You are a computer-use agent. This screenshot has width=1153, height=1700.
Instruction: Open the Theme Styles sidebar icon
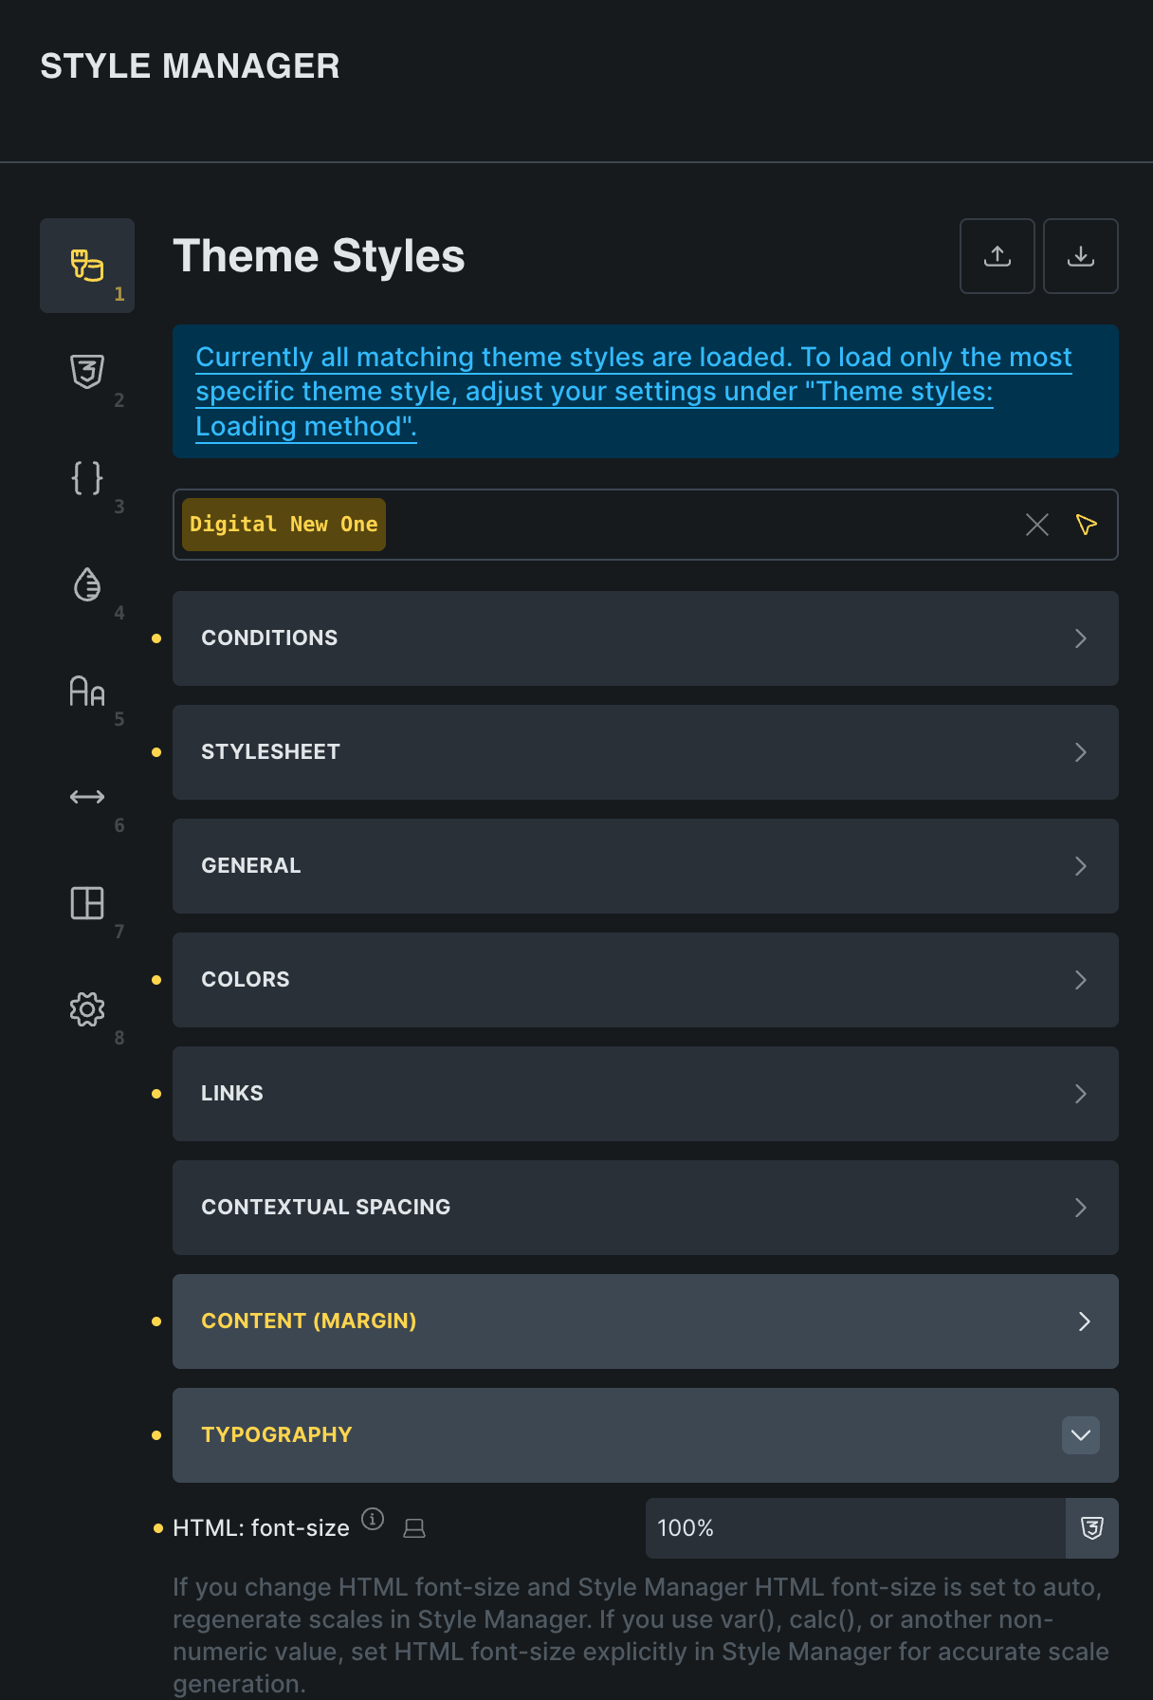pos(87,266)
